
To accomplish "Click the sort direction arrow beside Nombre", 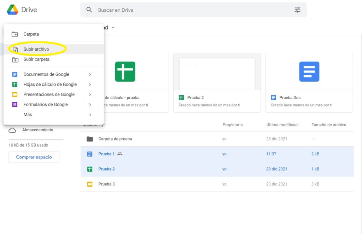I will pos(102,125).
